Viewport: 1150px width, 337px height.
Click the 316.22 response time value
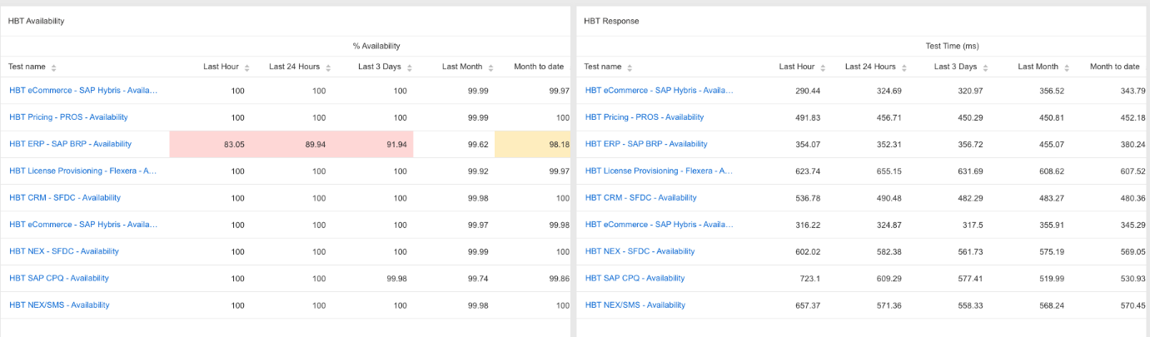tap(808, 225)
